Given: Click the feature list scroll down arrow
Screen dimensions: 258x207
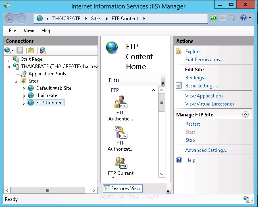Looking at the screenshot, I should [162, 174].
